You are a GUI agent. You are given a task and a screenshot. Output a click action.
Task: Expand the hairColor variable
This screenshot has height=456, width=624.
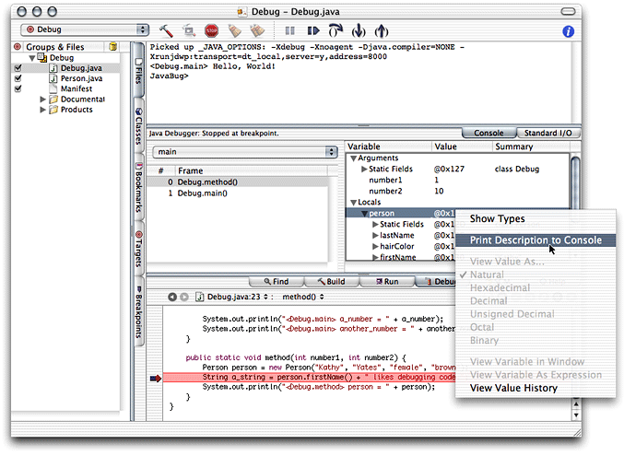pos(375,247)
